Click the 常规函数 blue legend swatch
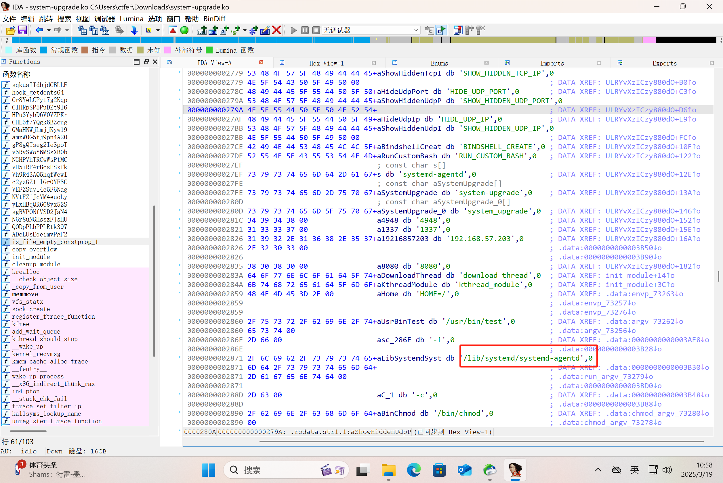 click(x=43, y=50)
